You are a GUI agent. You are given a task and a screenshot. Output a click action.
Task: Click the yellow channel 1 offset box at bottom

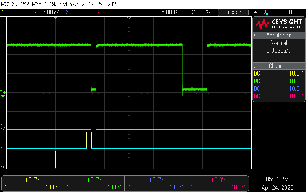click(32, 184)
